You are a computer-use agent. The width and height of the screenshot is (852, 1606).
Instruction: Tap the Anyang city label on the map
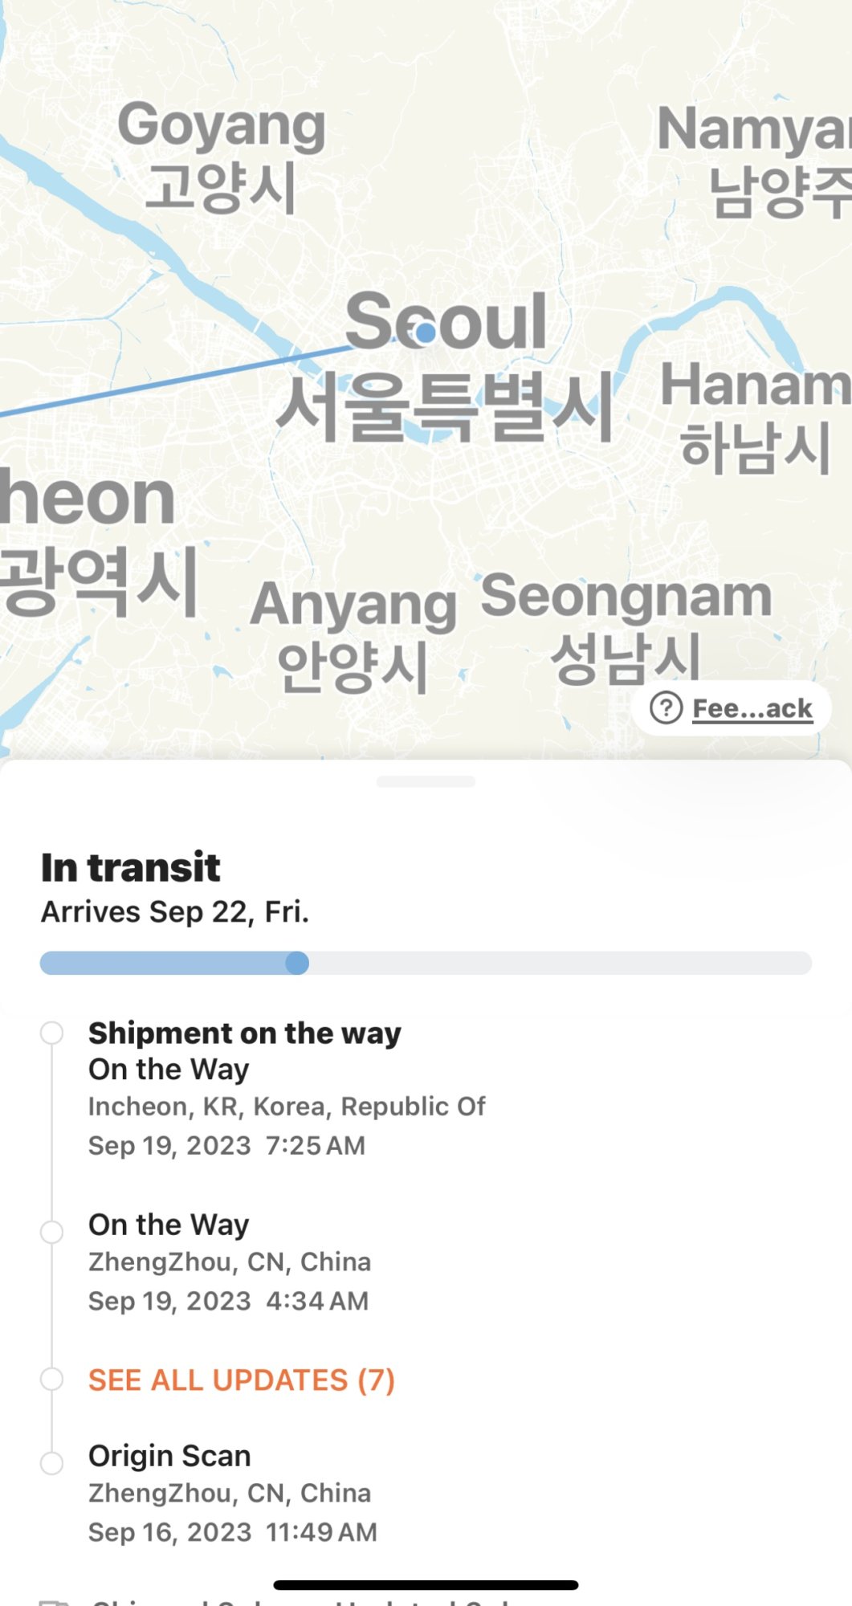pos(353,605)
